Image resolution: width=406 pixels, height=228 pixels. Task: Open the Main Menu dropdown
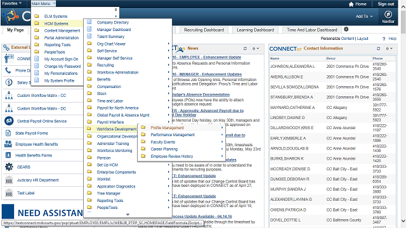point(43,3)
